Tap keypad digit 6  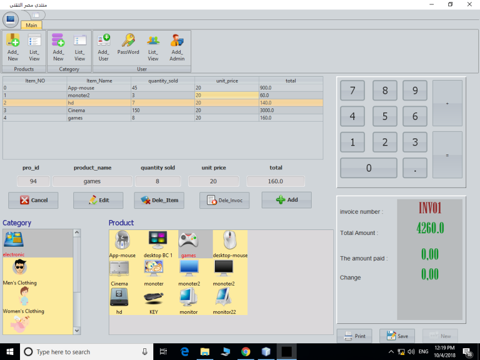[x=415, y=116]
